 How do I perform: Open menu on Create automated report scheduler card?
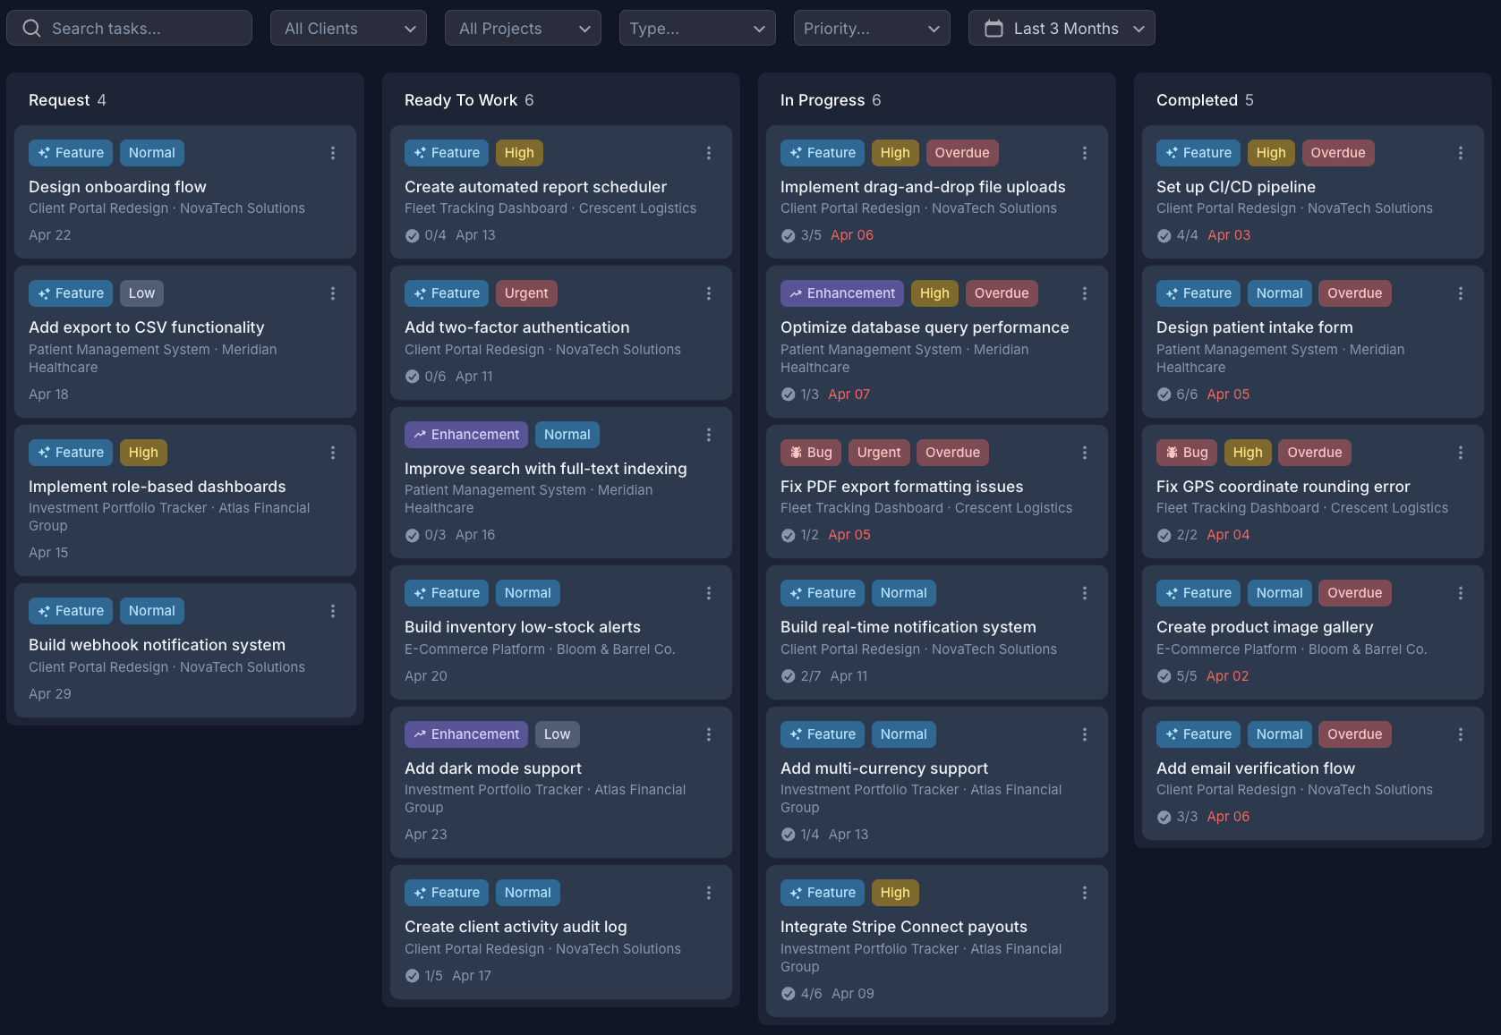tap(709, 153)
